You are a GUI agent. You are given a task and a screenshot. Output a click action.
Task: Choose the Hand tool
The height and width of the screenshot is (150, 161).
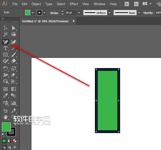click(5, 117)
